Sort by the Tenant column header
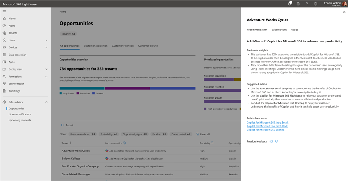348x181 pixels. pos(66,143)
